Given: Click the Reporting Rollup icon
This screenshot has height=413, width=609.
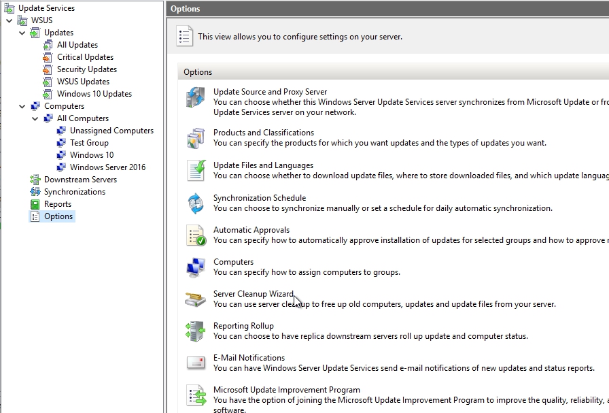Looking at the screenshot, I should pyautogui.click(x=195, y=331).
